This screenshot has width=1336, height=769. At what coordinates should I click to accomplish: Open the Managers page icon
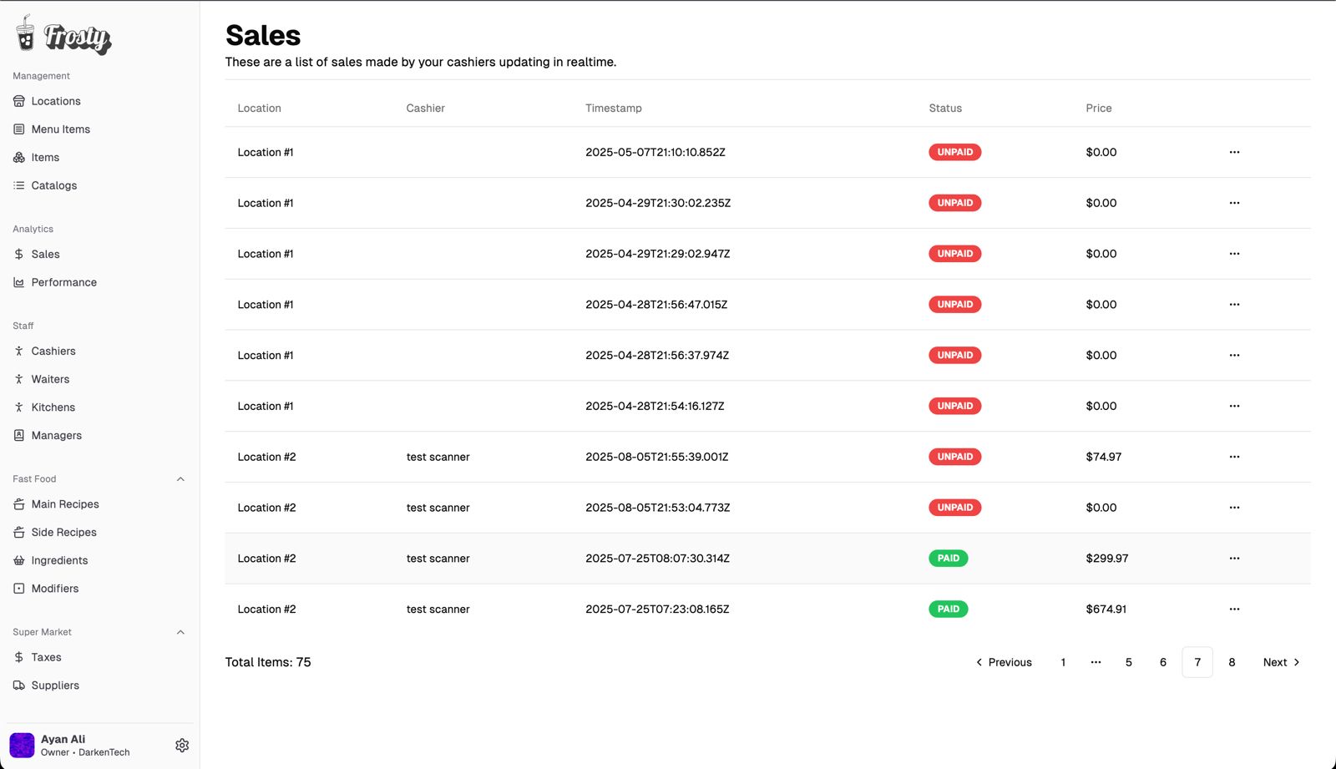point(19,435)
